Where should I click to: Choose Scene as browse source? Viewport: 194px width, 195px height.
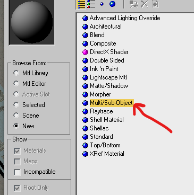point(16,116)
